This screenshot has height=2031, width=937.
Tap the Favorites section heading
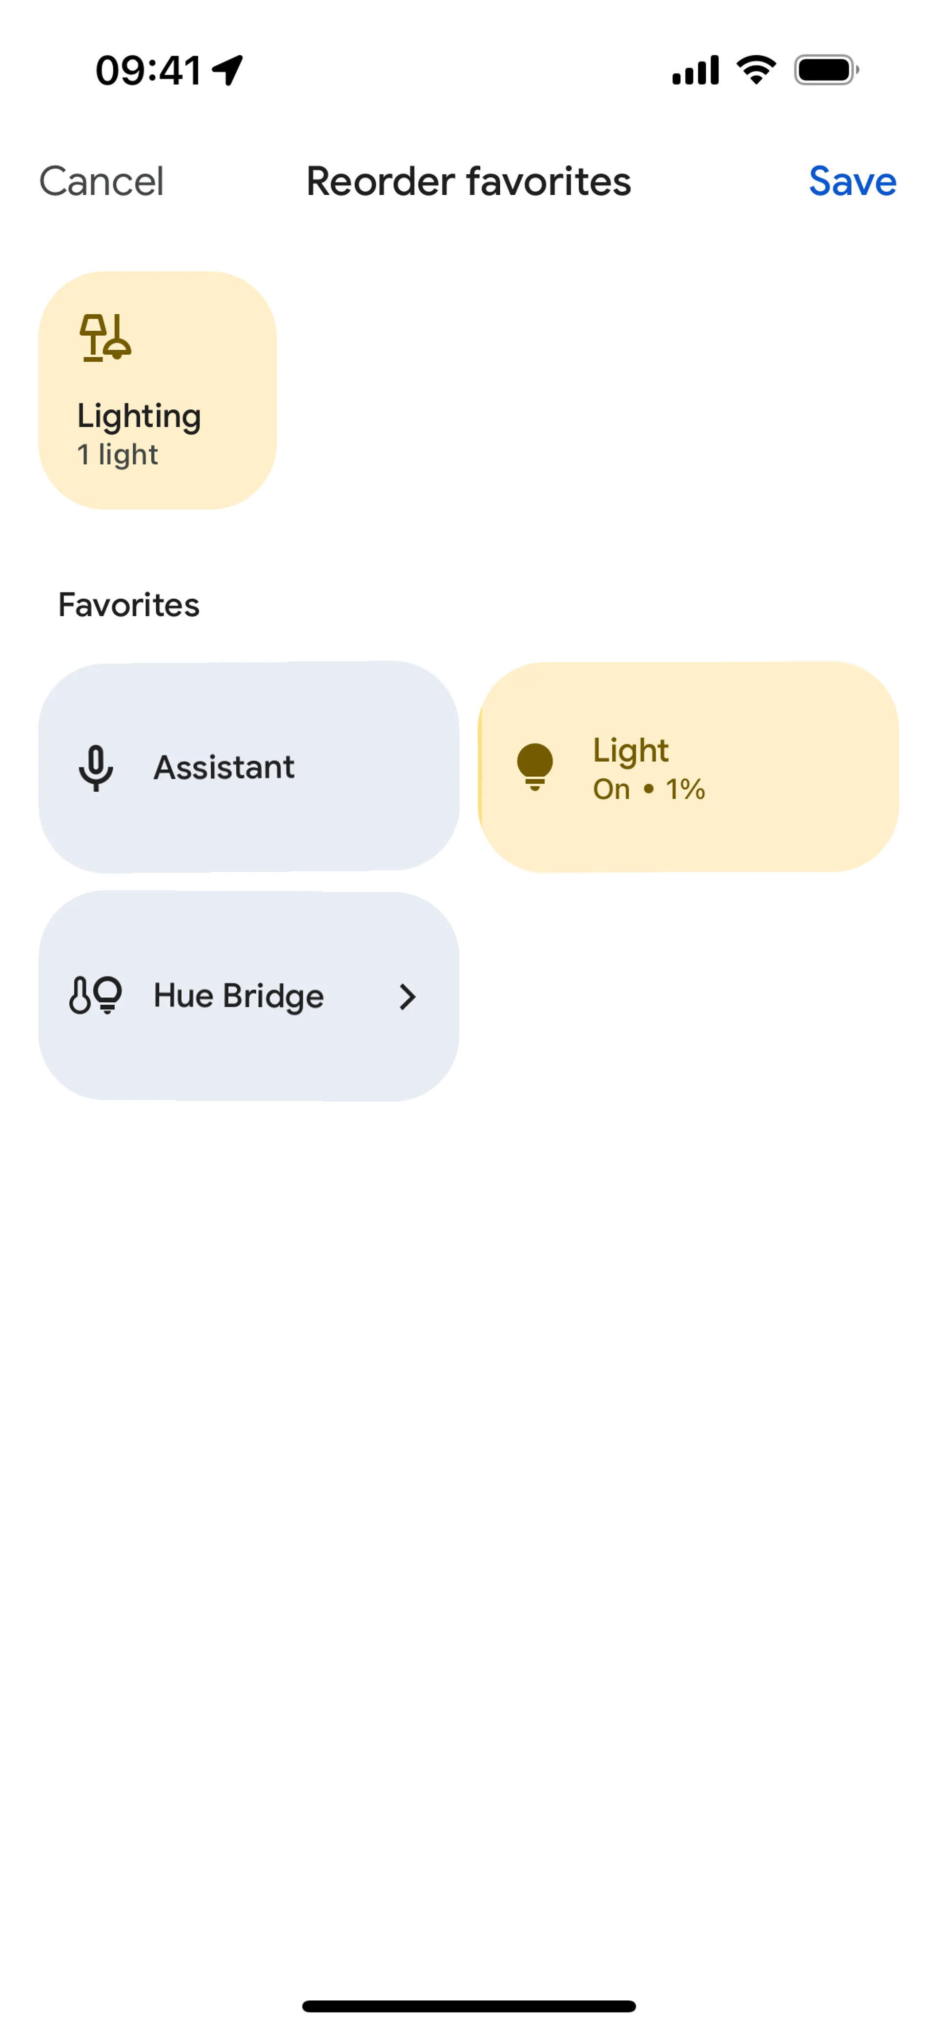pyautogui.click(x=128, y=605)
